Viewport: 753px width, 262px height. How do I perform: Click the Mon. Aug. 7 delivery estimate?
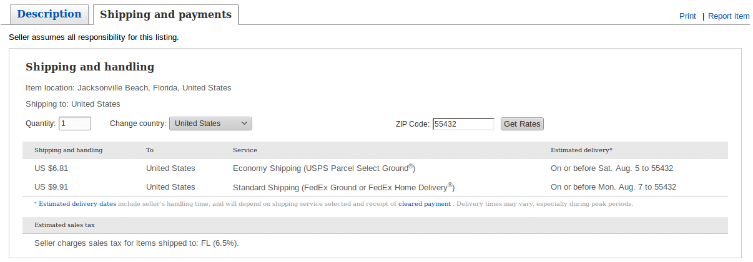(613, 187)
